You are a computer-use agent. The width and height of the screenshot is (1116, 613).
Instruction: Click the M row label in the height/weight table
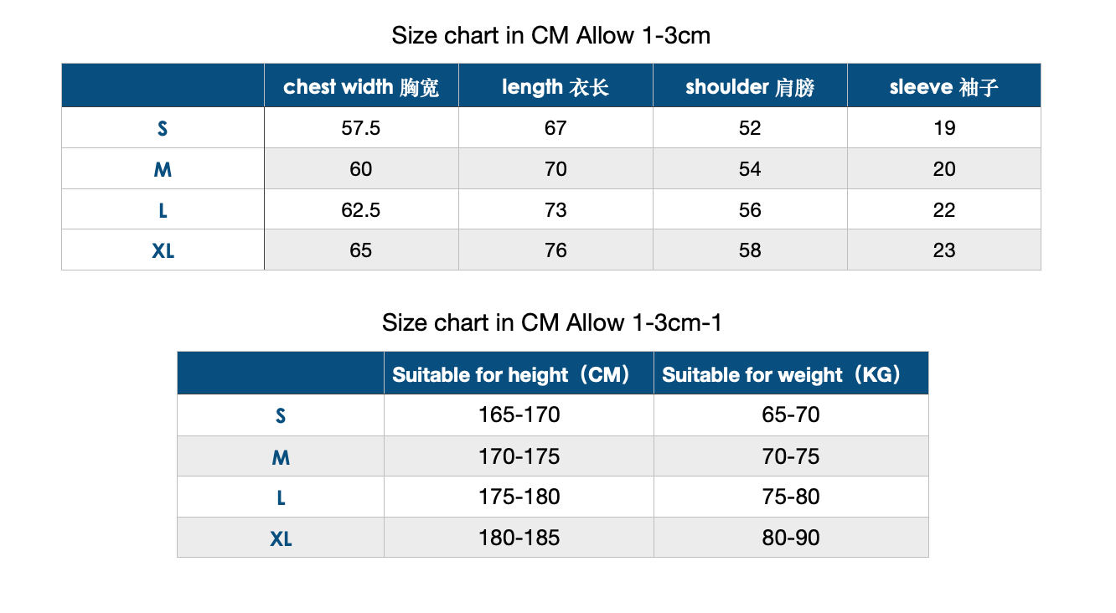[x=281, y=457]
